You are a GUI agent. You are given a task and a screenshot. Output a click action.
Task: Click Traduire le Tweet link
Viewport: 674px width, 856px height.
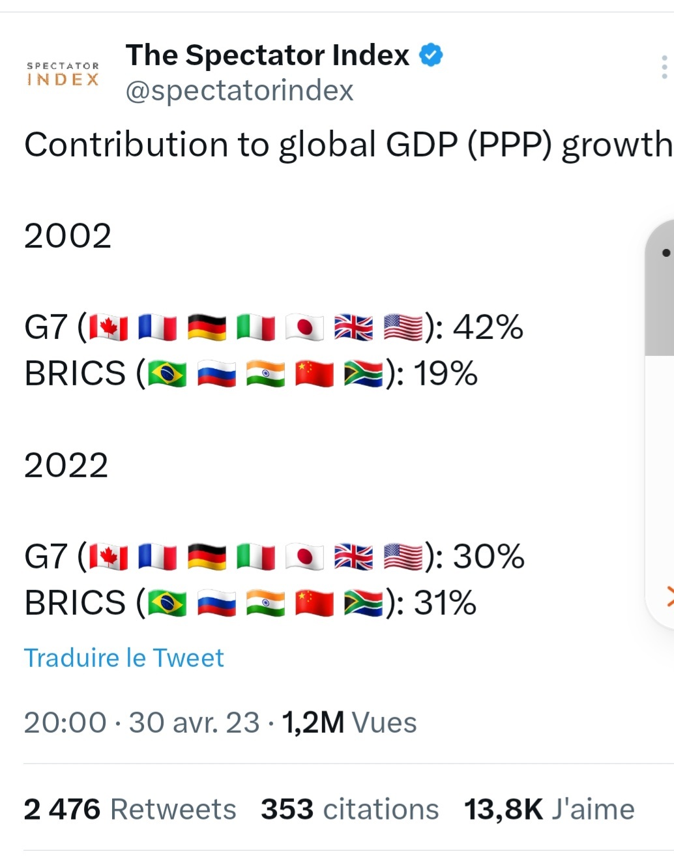click(x=124, y=658)
